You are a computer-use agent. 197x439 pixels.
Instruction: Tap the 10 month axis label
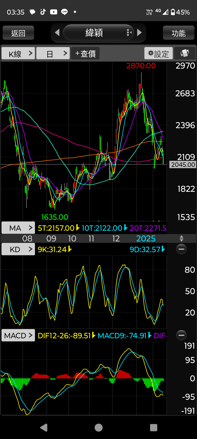tap(72, 238)
